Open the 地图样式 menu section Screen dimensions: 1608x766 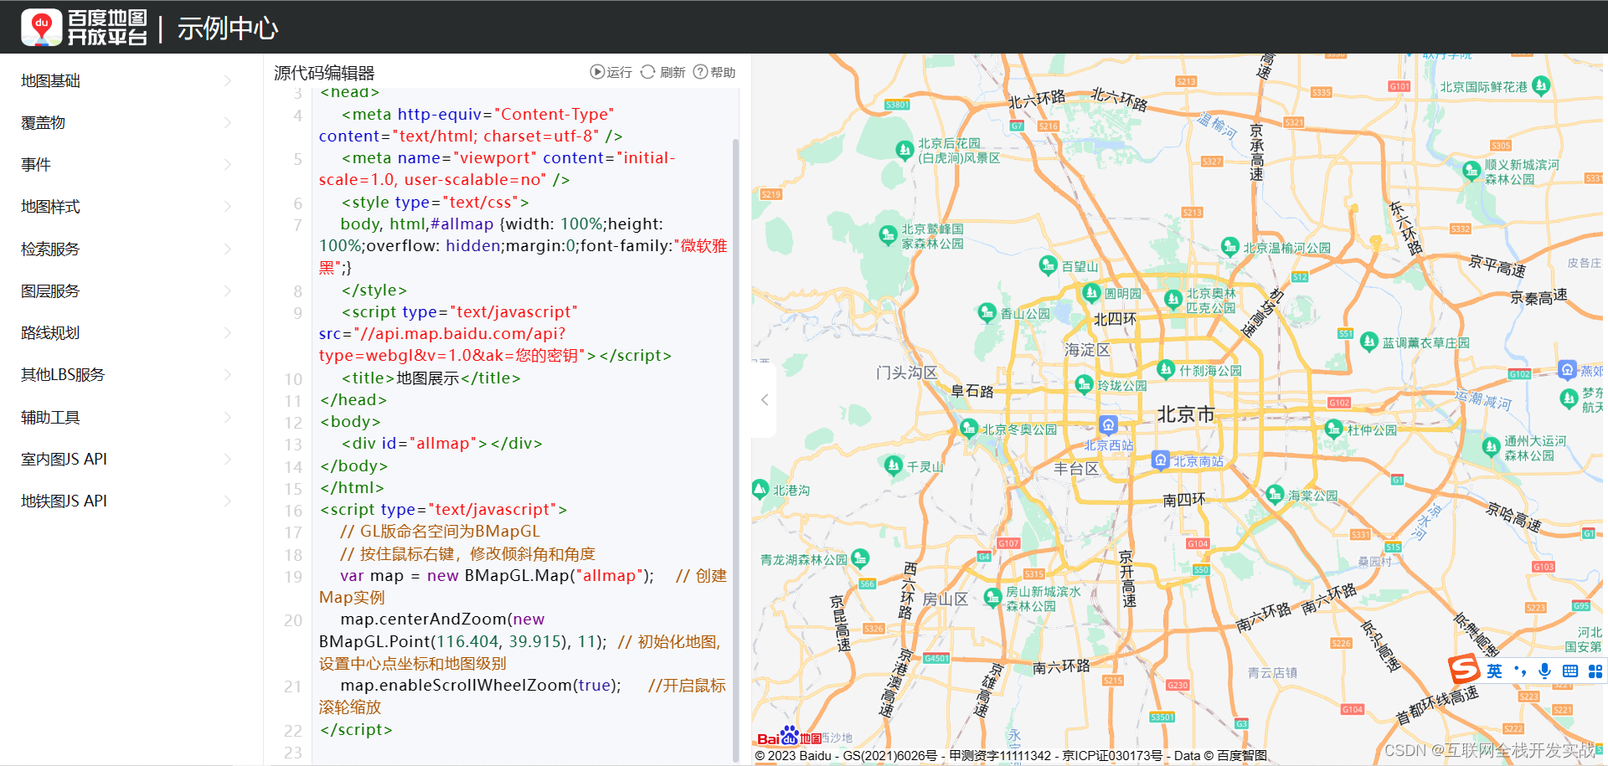(x=50, y=207)
